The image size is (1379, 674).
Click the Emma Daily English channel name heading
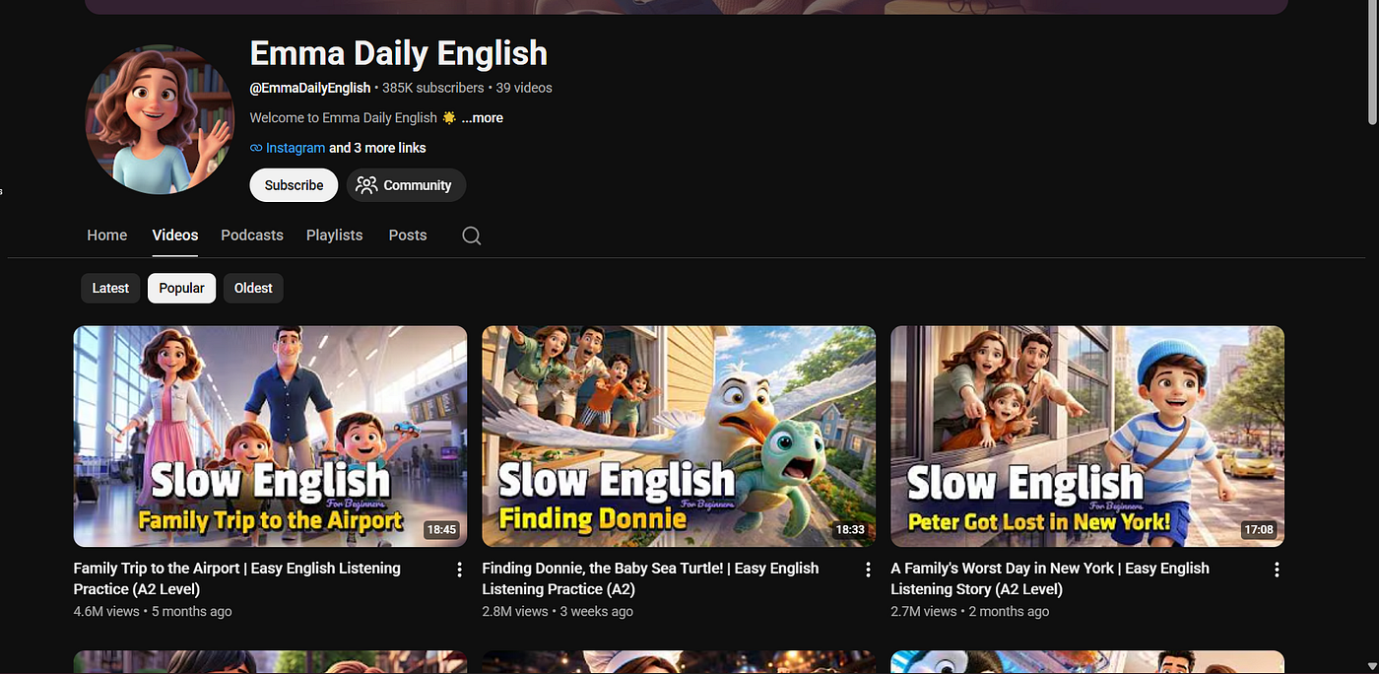(x=399, y=52)
